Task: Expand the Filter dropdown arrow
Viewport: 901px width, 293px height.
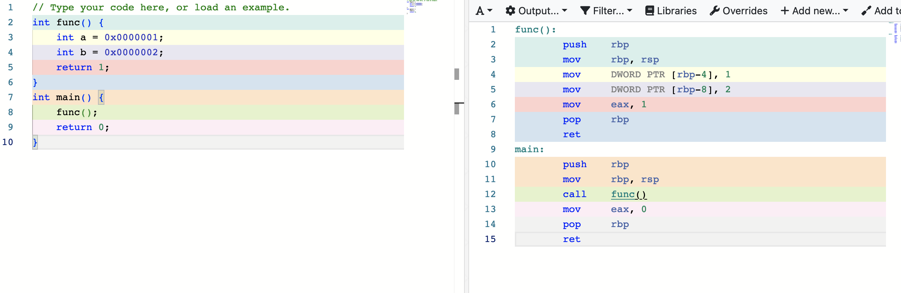Action: coord(630,11)
